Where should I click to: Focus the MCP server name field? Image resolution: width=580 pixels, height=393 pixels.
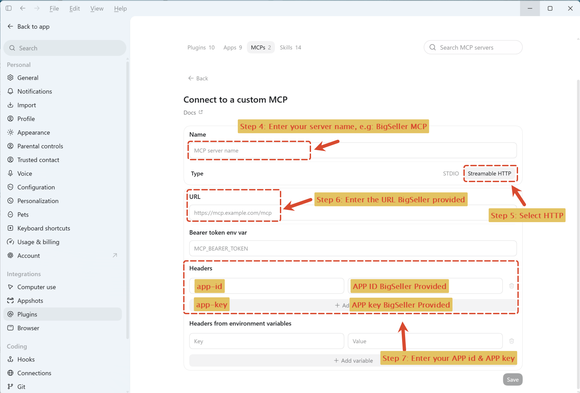353,150
